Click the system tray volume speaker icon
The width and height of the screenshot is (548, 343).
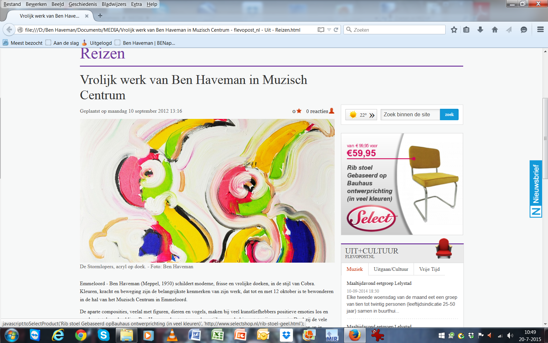click(x=510, y=335)
